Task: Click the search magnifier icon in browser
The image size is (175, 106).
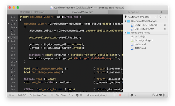Action: 157,95
